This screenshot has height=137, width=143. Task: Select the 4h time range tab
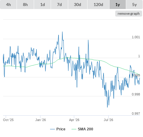[x=8, y=5]
